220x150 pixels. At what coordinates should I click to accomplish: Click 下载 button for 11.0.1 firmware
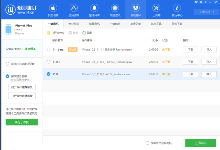[x=190, y=62]
